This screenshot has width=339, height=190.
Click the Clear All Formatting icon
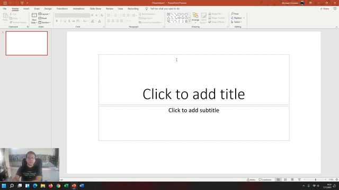(102, 15)
